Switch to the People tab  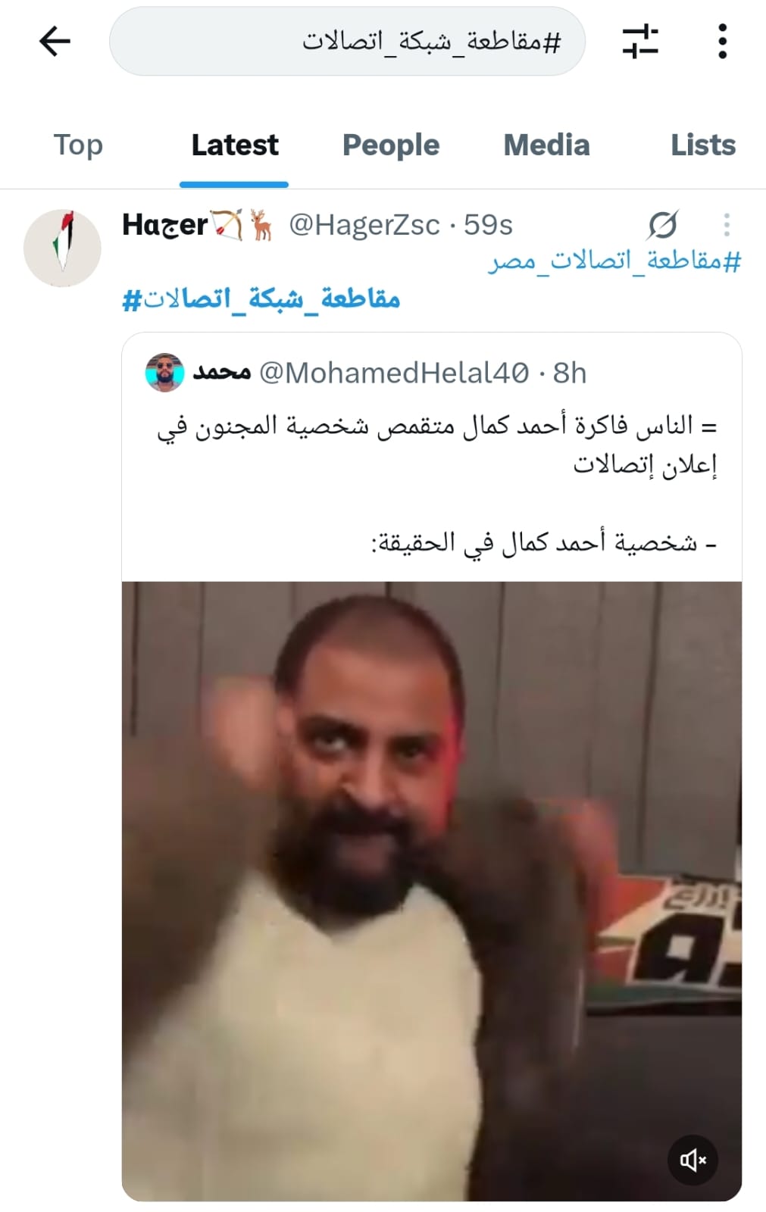pos(391,145)
